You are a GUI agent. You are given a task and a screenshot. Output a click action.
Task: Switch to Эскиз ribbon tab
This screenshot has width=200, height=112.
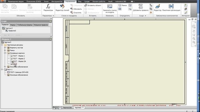pos(46,2)
